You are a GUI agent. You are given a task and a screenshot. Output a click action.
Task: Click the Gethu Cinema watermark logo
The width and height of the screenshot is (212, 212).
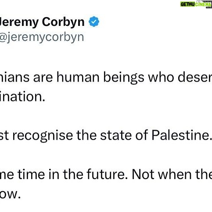click(196, 4)
